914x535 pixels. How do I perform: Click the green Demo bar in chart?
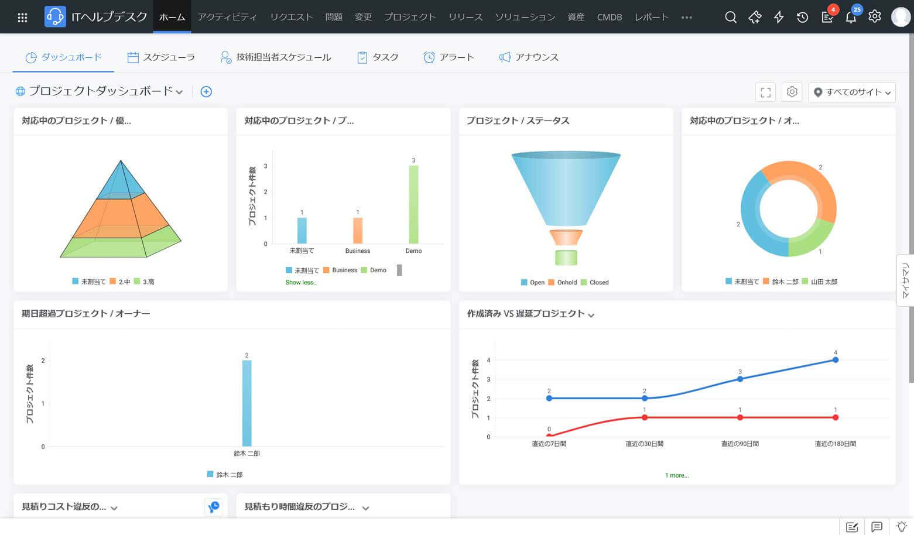(413, 204)
